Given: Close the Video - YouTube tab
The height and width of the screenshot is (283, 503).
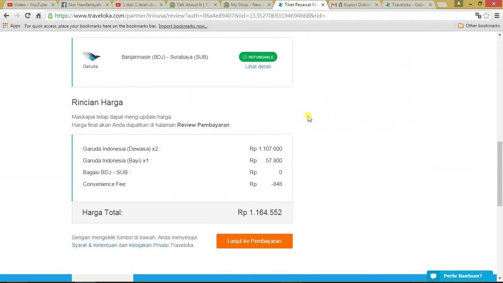Looking at the screenshot, I should coord(53,5).
